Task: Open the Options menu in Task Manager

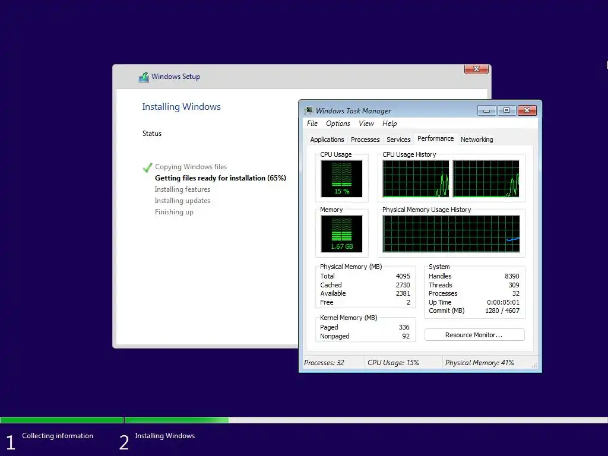Action: 338,123
